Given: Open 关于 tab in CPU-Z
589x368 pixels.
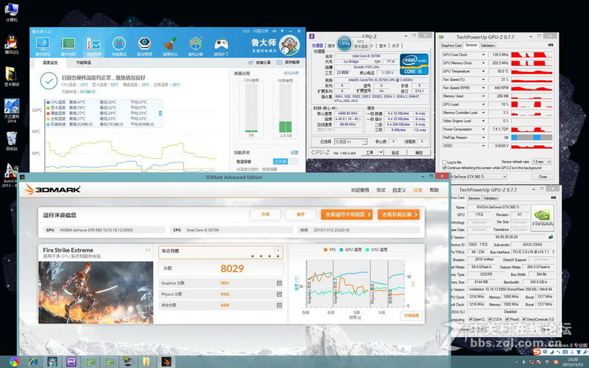Looking at the screenshot, I should 395,46.
